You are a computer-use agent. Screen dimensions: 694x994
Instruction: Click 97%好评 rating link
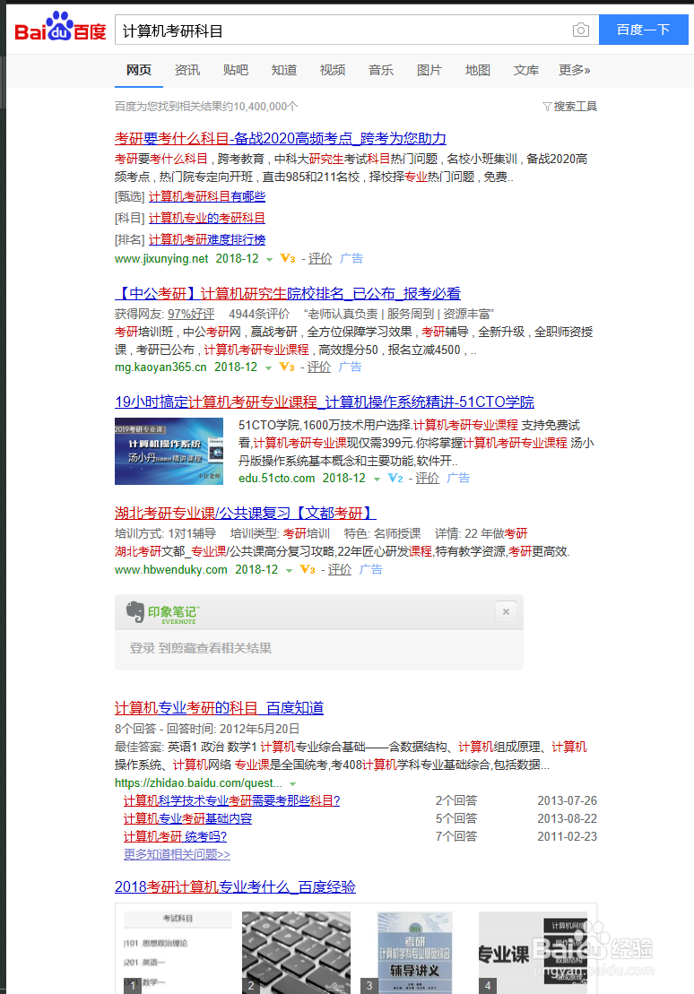tap(191, 314)
